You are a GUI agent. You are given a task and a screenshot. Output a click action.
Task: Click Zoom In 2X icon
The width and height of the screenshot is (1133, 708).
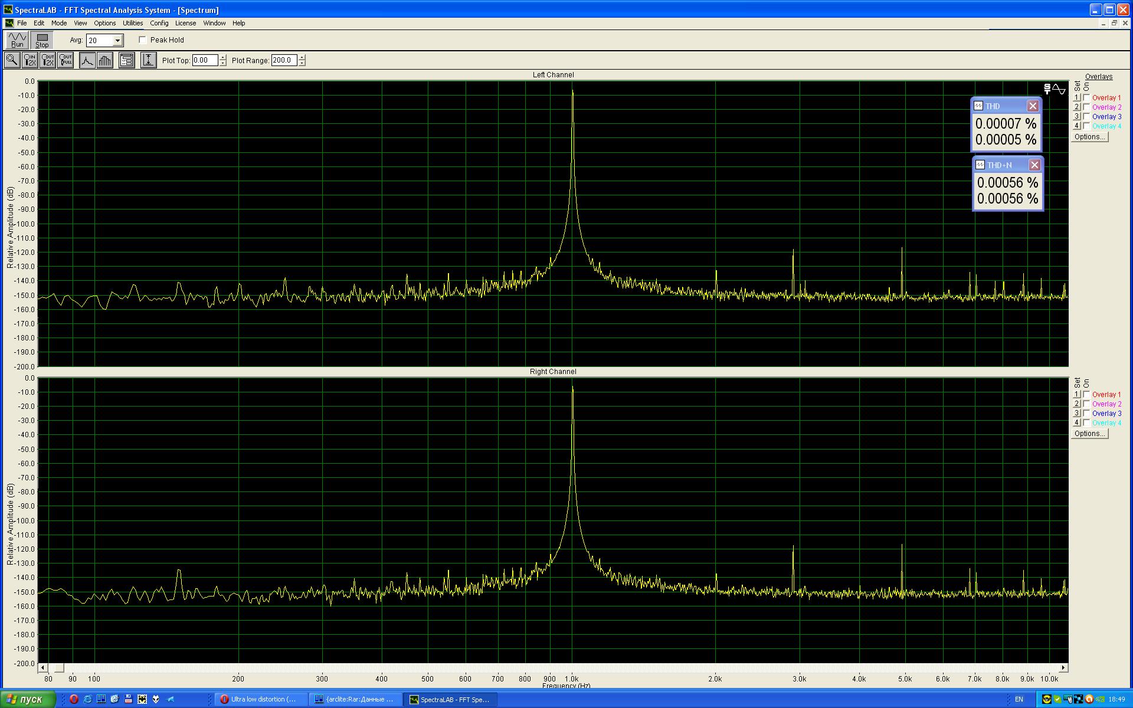click(x=30, y=60)
